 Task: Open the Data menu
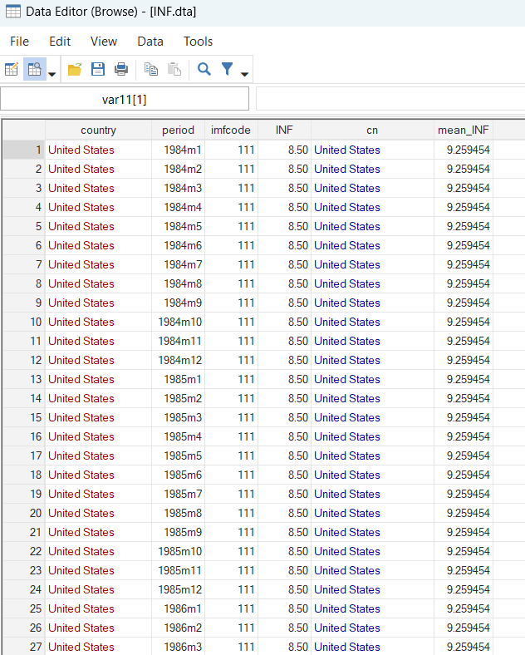tap(150, 42)
